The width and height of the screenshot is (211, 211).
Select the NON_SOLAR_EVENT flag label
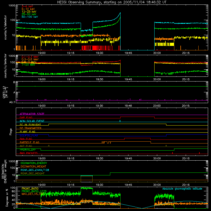tap(32, 121)
